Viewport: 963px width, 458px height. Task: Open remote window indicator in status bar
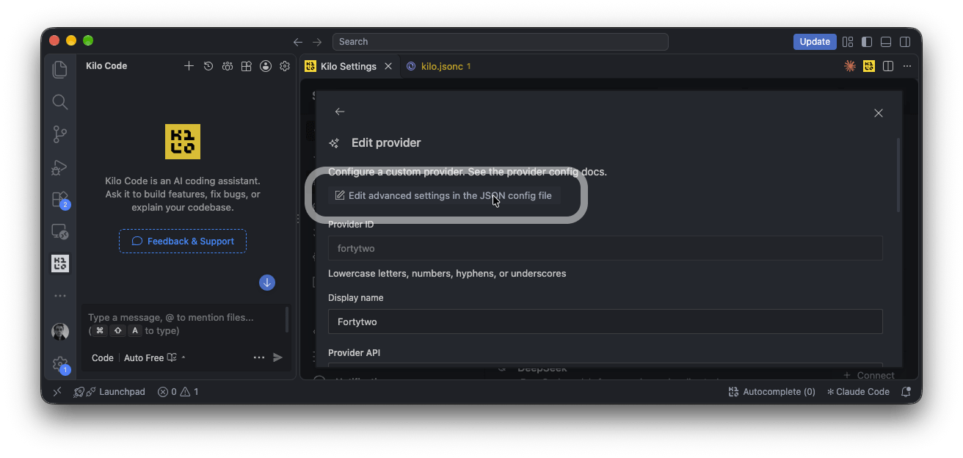coord(57,392)
